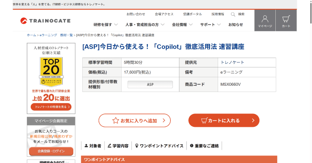This screenshot has width=312, height=163.
Task: Click トレノケートの特徴を見る button
Action: point(51,107)
